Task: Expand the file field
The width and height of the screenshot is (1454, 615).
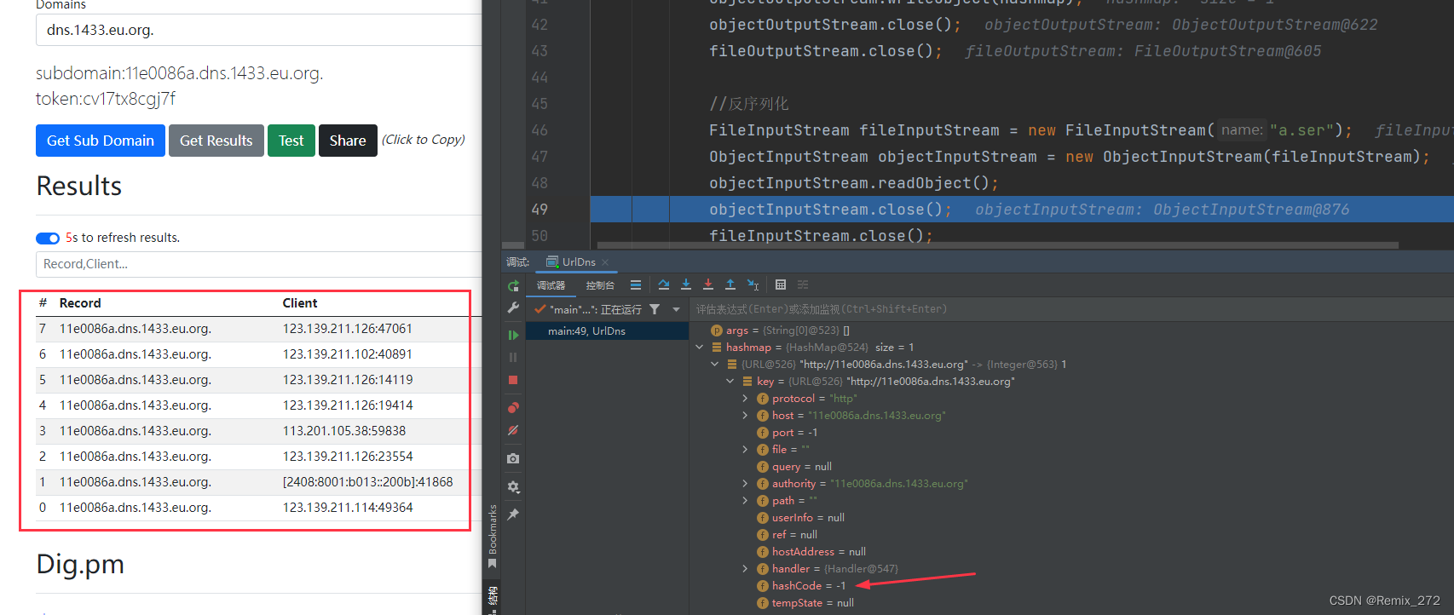Action: [746, 450]
